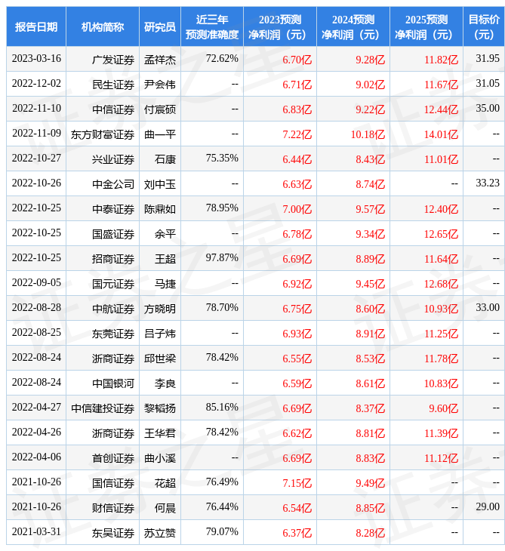Click 2025 forecast 14.01亿

(x=441, y=134)
